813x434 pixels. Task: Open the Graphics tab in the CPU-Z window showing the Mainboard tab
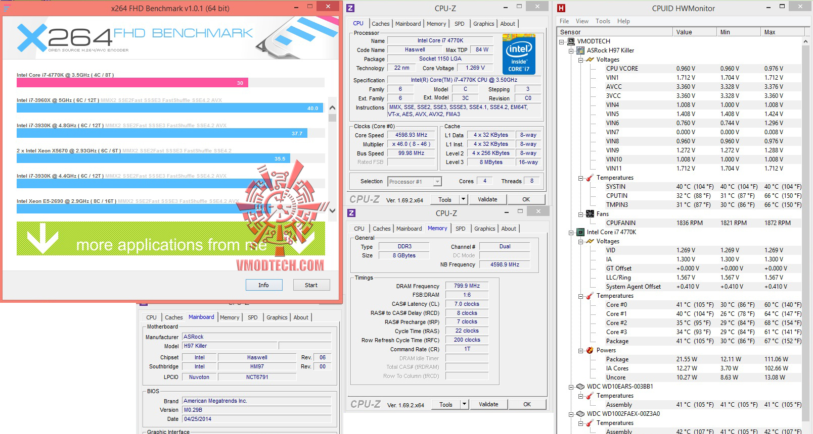(277, 317)
